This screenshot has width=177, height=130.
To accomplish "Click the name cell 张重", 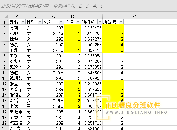I will 17,84.
